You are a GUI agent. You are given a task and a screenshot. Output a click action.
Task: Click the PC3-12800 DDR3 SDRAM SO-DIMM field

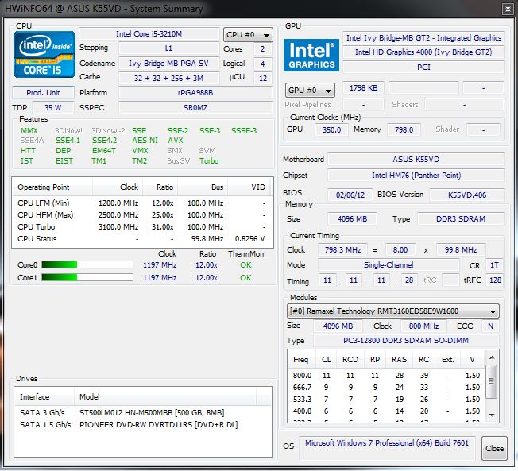coord(406,340)
